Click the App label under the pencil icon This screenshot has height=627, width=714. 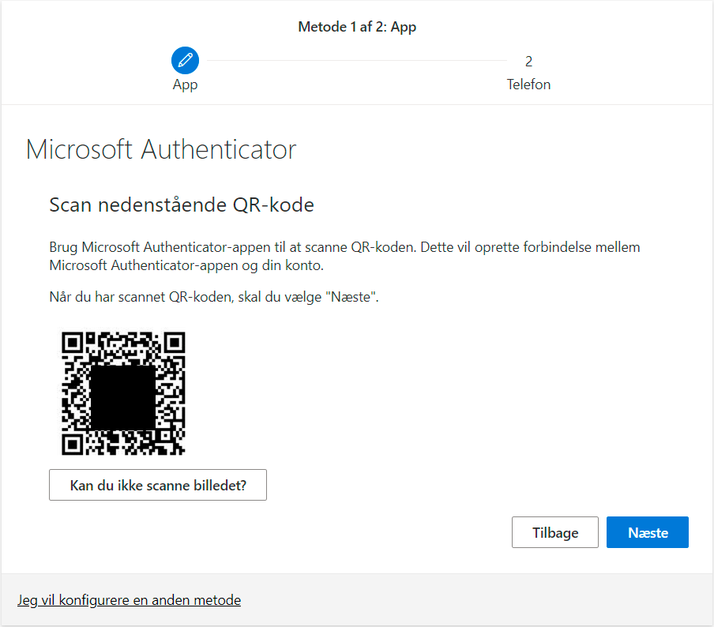coord(185,84)
